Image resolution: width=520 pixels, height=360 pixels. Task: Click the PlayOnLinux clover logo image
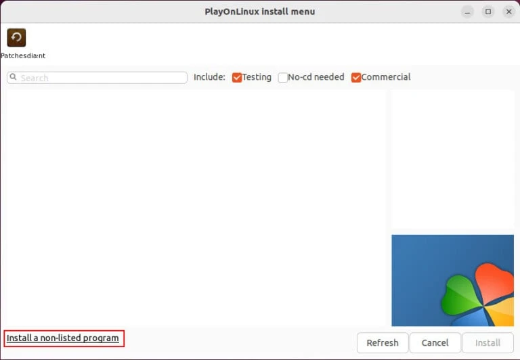point(452,281)
